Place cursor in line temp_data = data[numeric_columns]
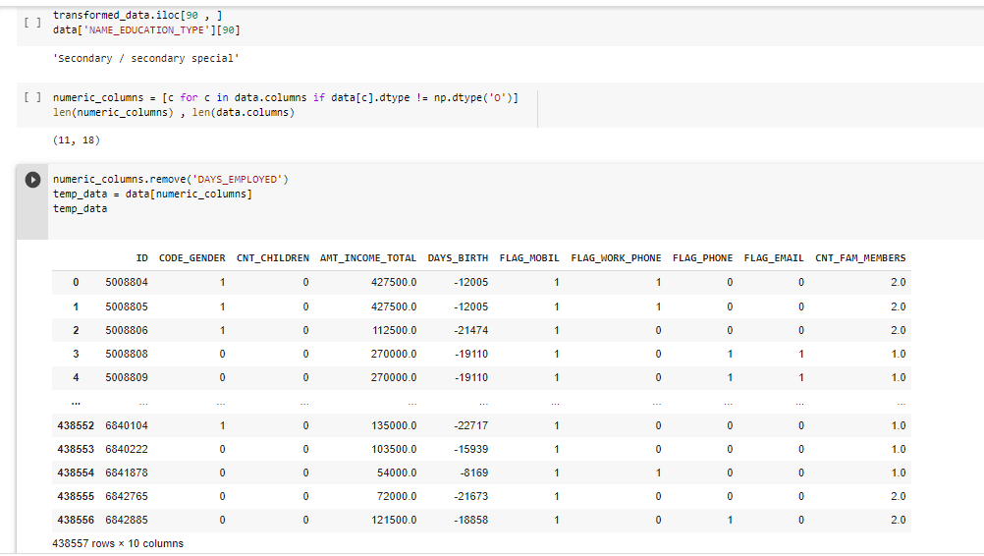 (x=152, y=194)
